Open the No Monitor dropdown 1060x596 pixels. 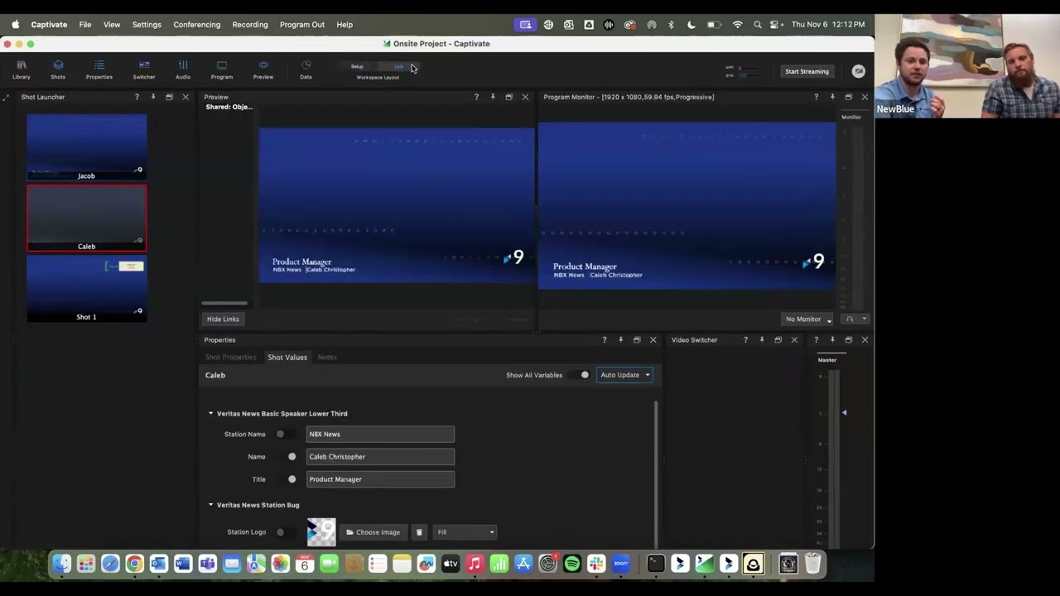[x=808, y=319]
